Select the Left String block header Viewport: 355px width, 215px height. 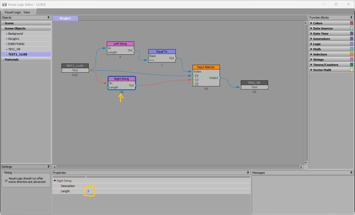(x=120, y=44)
